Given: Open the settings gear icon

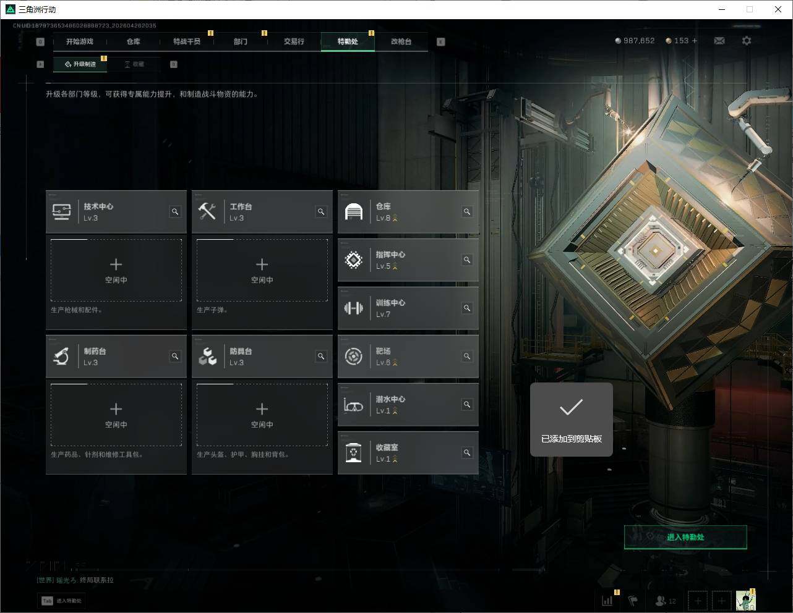Looking at the screenshot, I should pyautogui.click(x=747, y=41).
